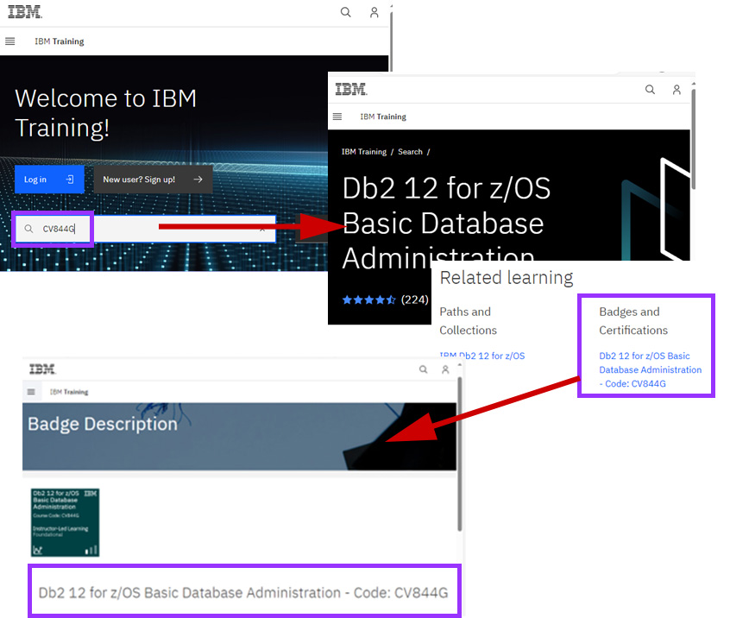Viewport: 730px width, 618px height.
Task: Clear the search field with the X icon
Action: [x=262, y=229]
